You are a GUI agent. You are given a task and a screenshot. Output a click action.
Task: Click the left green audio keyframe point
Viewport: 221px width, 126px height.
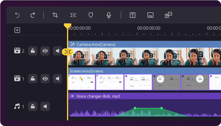135,108
